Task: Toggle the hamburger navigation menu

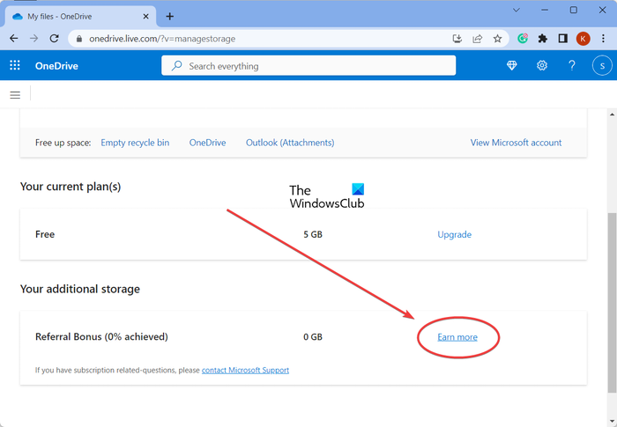Action: click(x=15, y=95)
